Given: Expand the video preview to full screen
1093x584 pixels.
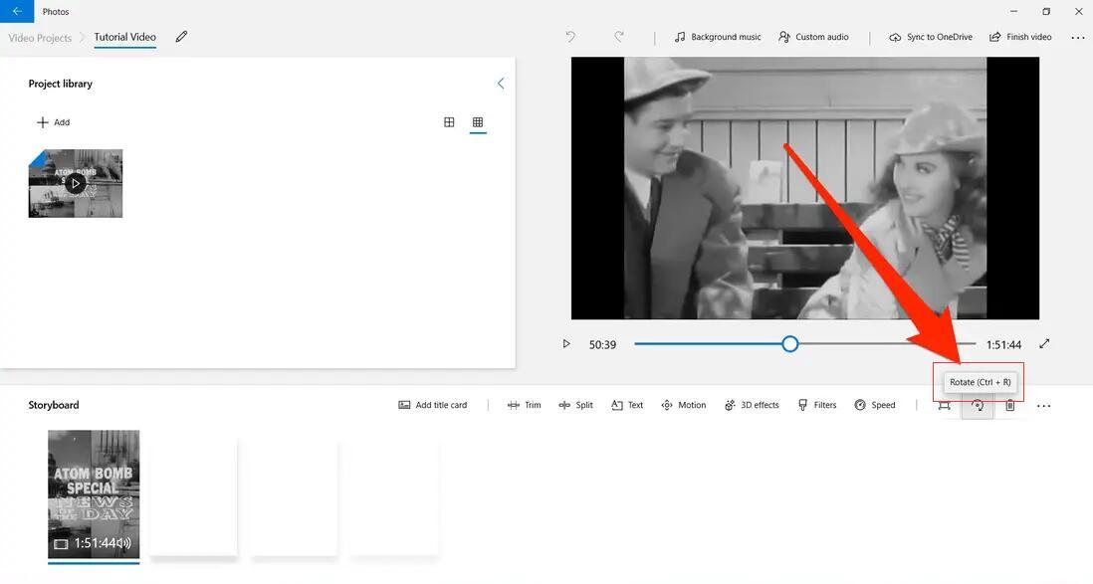Looking at the screenshot, I should [x=1044, y=344].
